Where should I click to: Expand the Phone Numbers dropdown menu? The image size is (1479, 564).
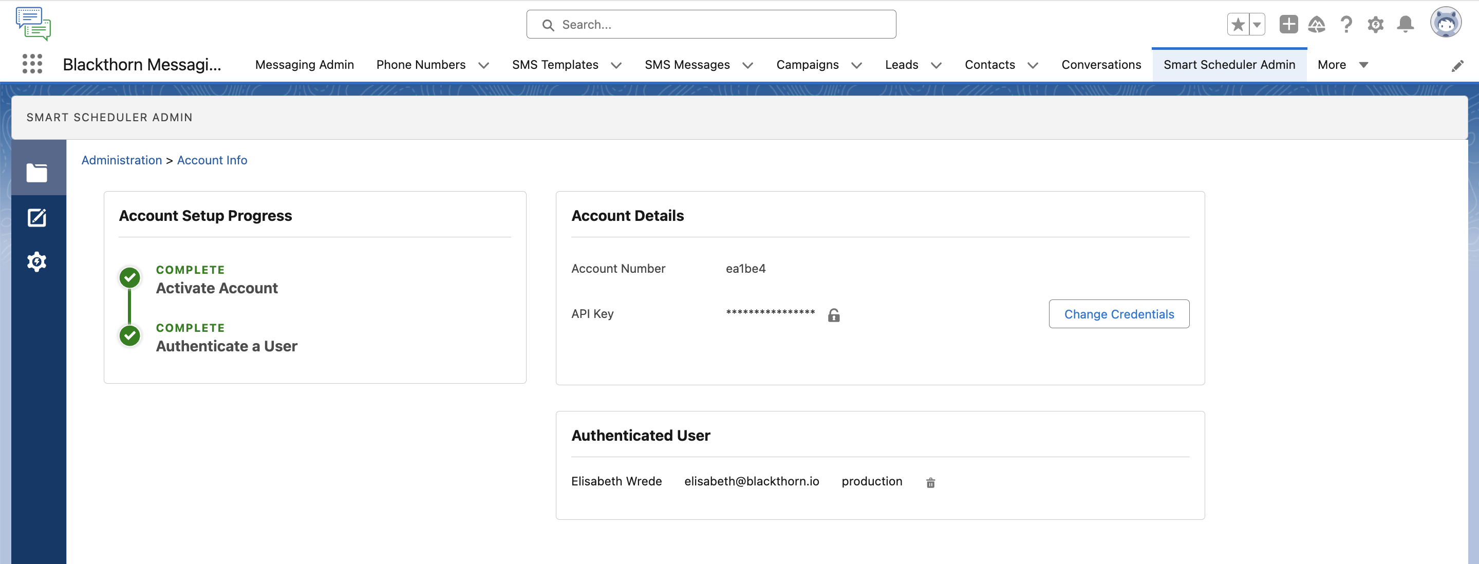point(483,64)
